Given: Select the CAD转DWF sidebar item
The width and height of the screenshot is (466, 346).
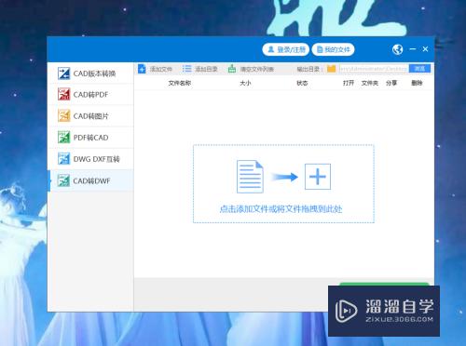Looking at the screenshot, I should 90,180.
